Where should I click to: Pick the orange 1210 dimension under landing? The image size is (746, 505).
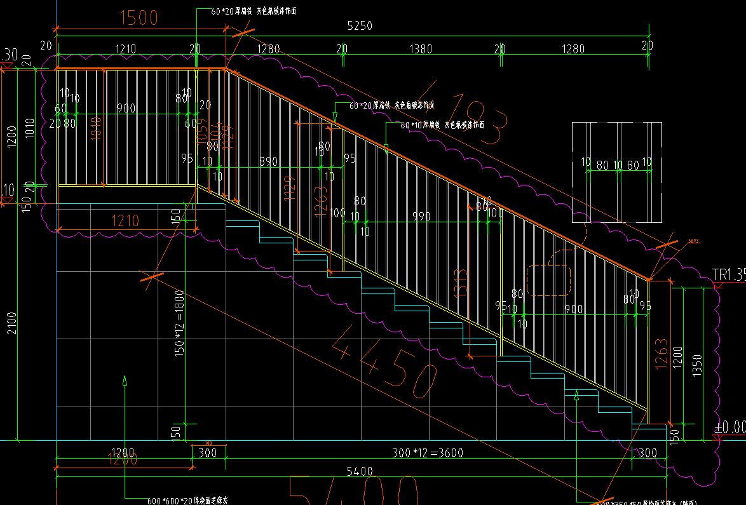coord(125,220)
